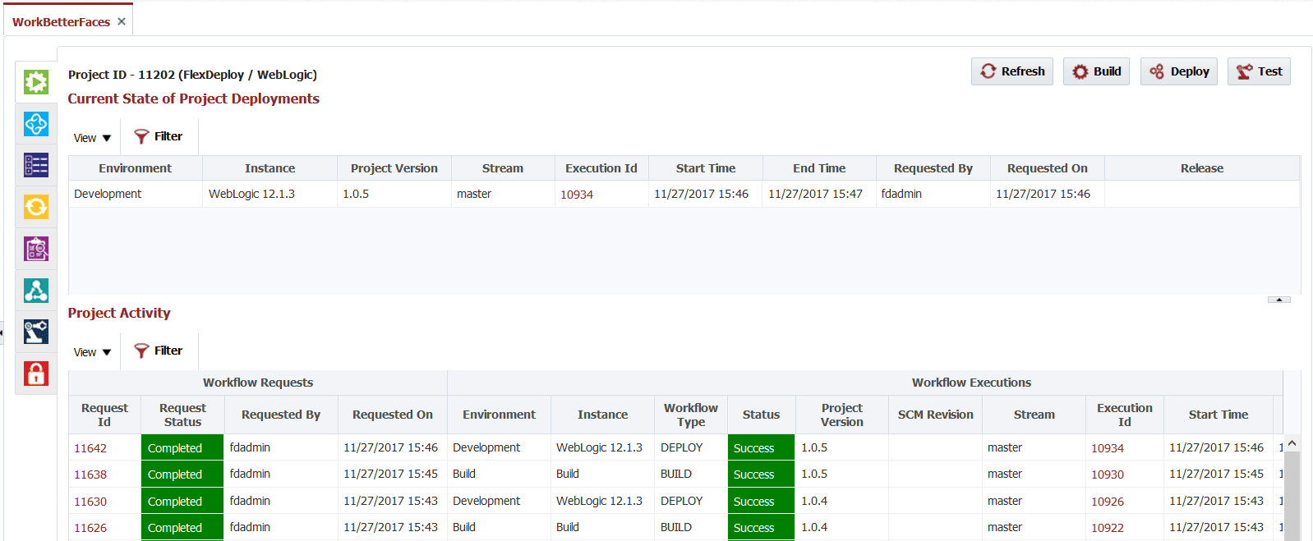Viewport: 1313px width, 541px height.
Task: Click the Deploy button
Action: click(x=1179, y=71)
